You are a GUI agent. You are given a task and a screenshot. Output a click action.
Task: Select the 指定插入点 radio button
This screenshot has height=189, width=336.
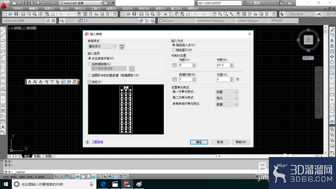coord(174,45)
